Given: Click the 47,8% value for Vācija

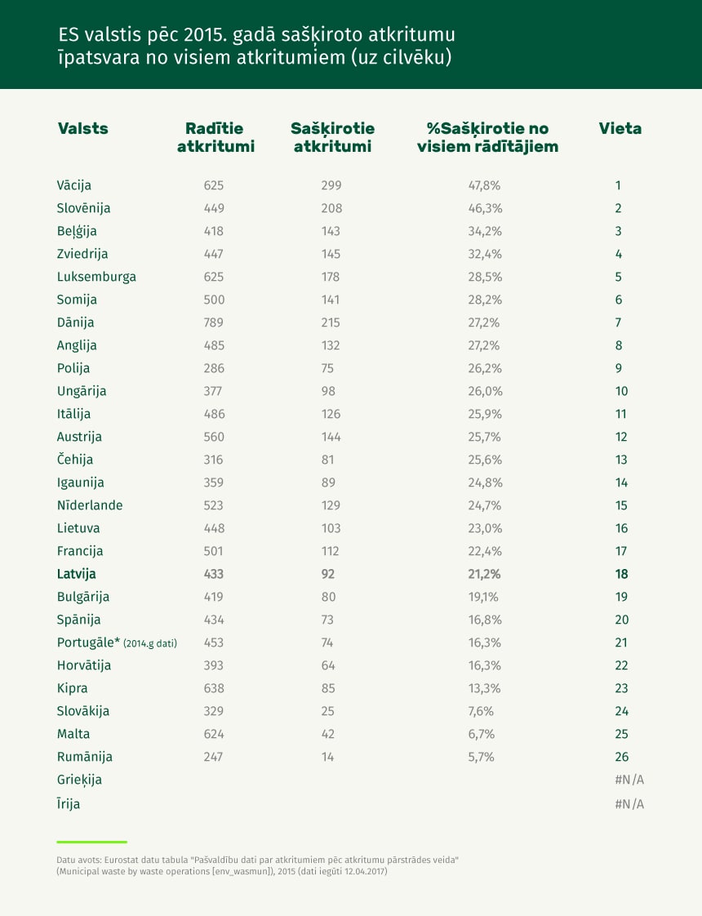Looking at the screenshot, I should point(484,185).
